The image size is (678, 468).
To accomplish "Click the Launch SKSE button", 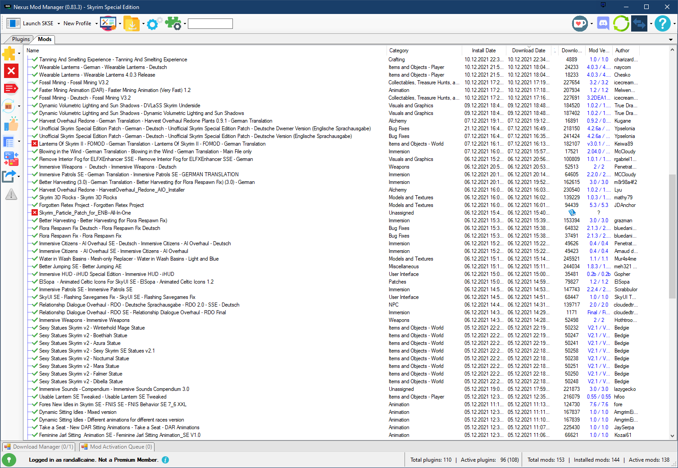I will 31,23.
